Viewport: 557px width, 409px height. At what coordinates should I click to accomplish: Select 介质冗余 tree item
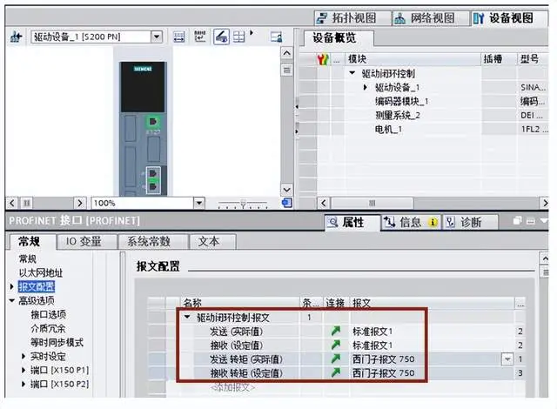(48, 328)
